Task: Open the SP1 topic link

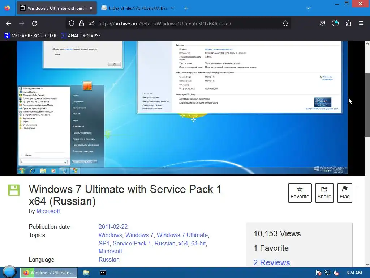Action: 104,243
